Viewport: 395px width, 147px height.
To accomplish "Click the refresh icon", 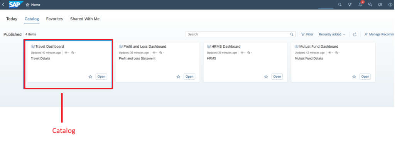I will point(355,34).
